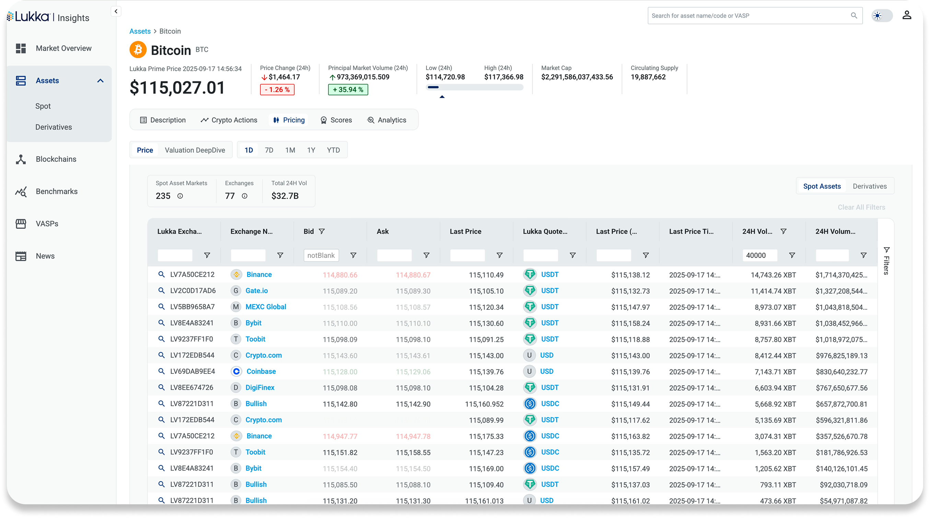Open the MEXC Global exchange link
930x518 pixels.
(266, 307)
